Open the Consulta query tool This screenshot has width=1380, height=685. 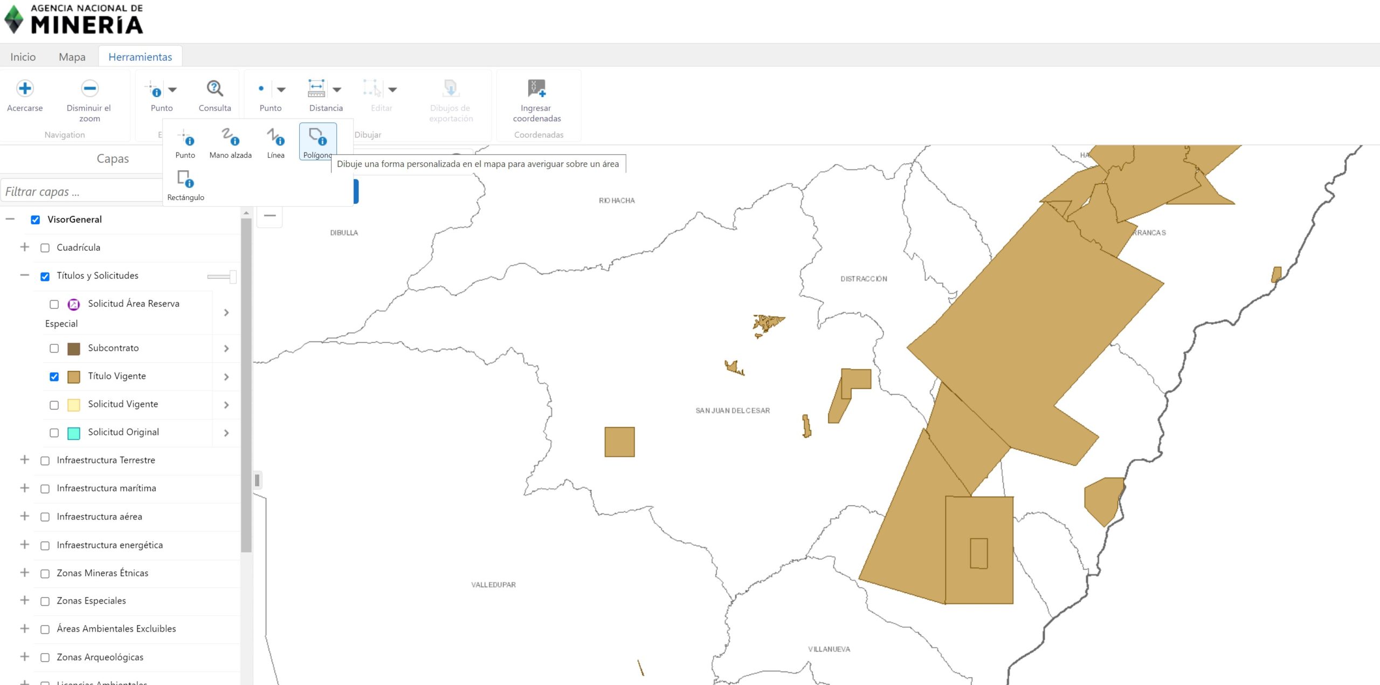[215, 89]
